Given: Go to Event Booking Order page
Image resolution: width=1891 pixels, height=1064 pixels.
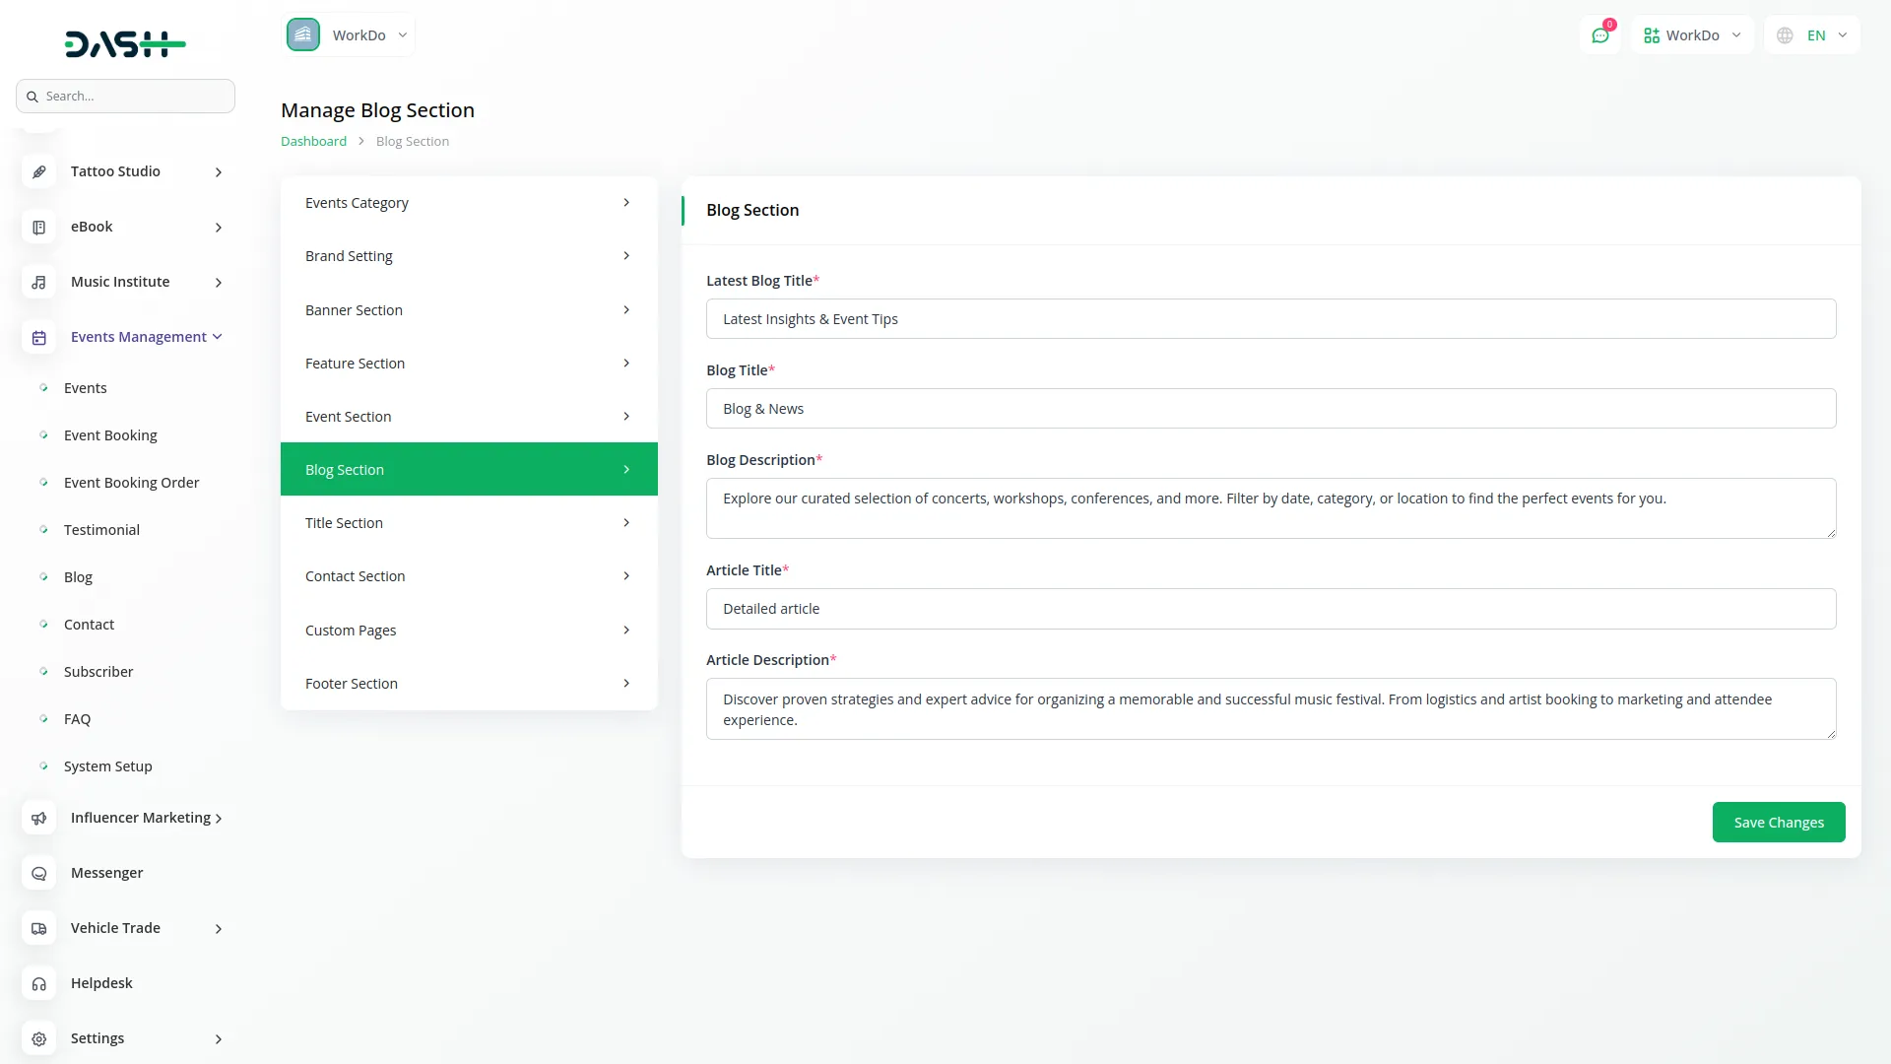Looking at the screenshot, I should [131, 483].
